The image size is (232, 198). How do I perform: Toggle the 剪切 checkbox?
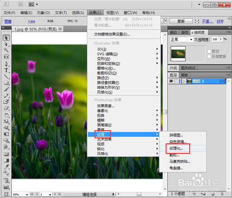click(x=209, y=51)
